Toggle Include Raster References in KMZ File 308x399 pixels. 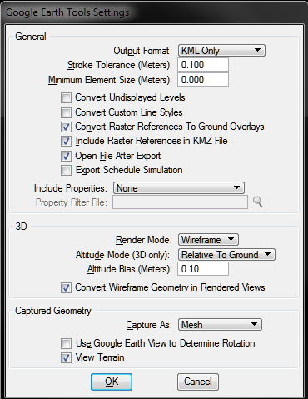pos(66,141)
